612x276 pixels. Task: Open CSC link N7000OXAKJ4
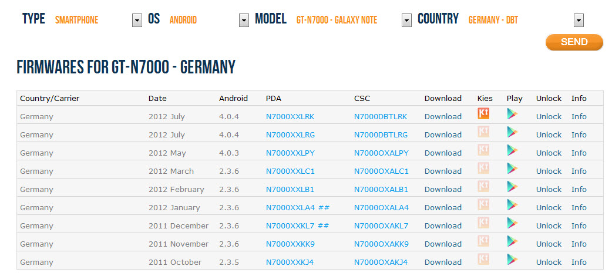381,262
